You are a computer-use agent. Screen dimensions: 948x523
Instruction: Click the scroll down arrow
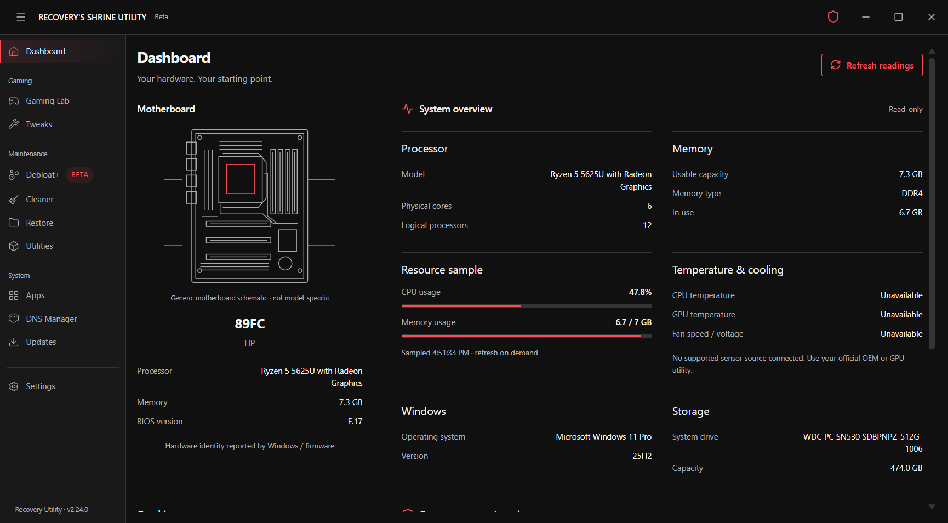pyautogui.click(x=932, y=507)
